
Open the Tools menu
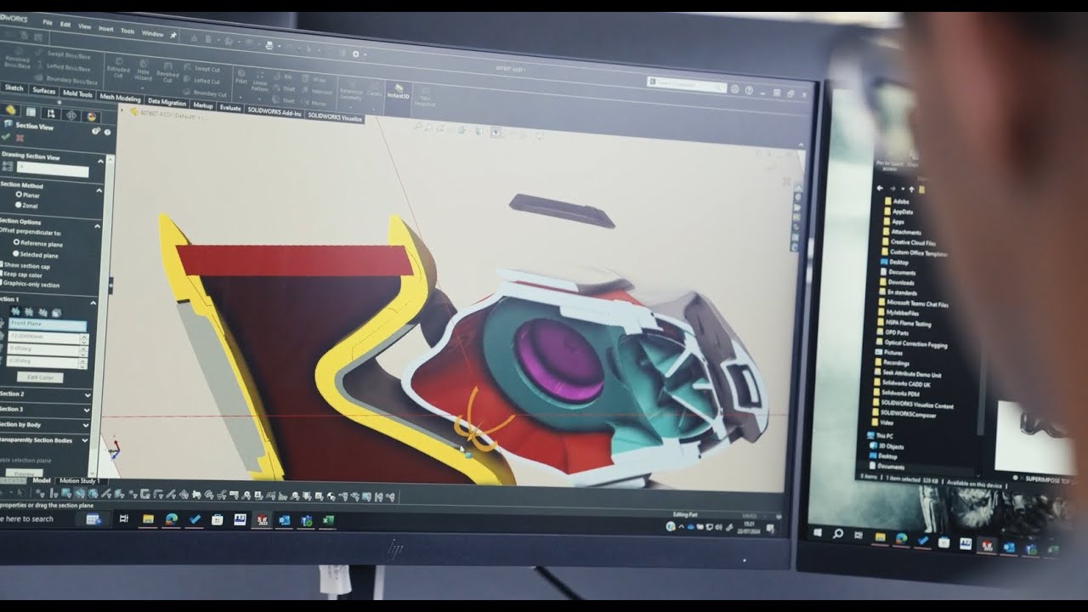pos(127,31)
